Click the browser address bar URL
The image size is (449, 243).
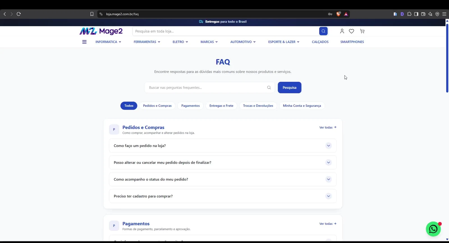coord(122,14)
